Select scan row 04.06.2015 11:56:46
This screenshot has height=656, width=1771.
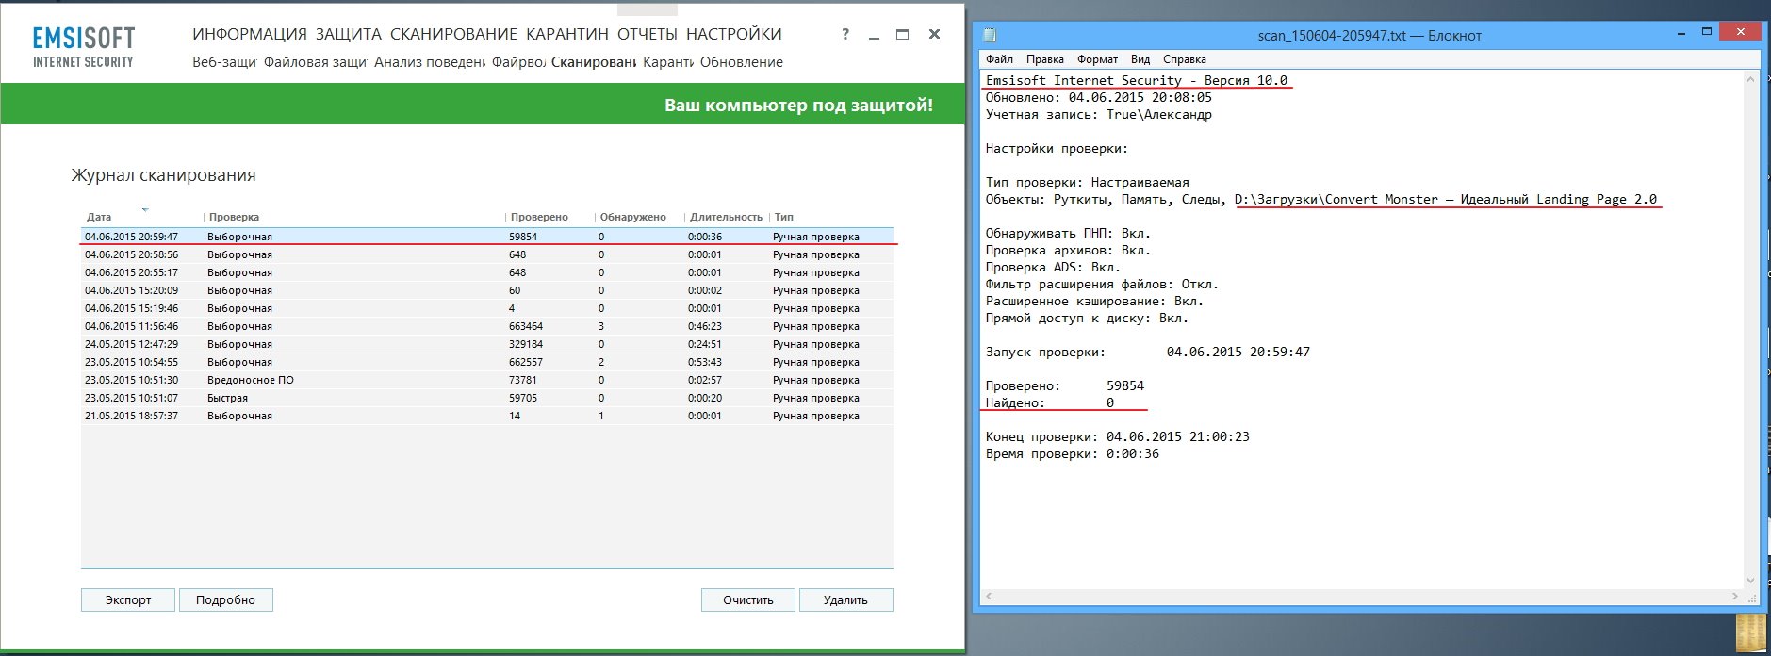(487, 326)
